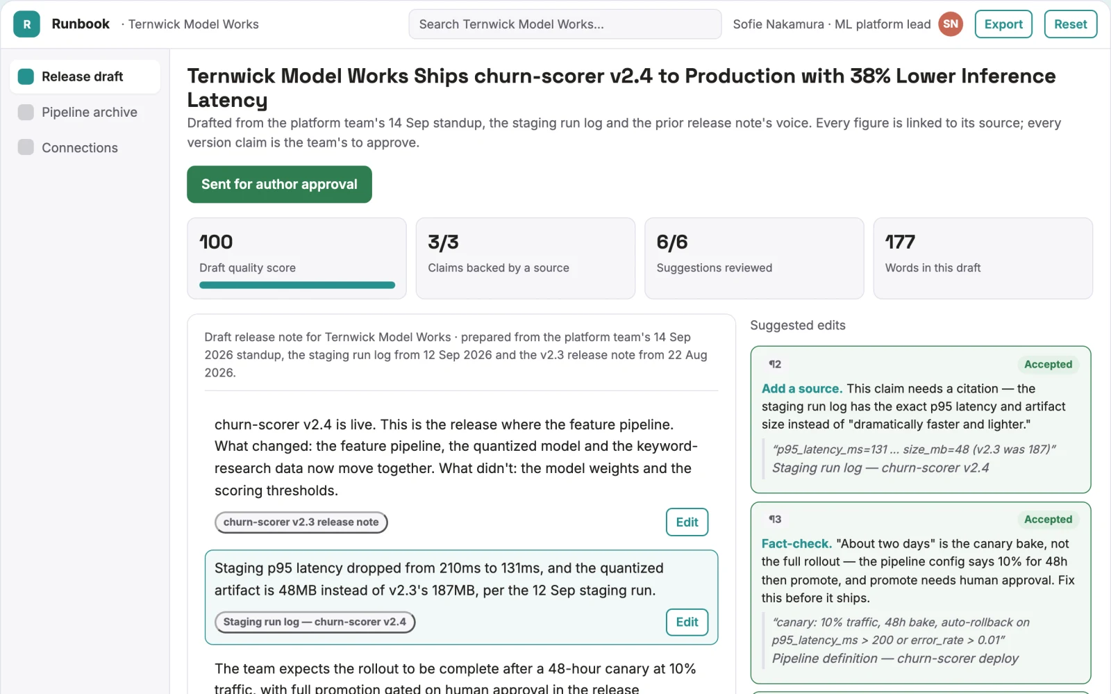Click the ¶3 paragraph marker
Screen dimensions: 1111x694
pos(775,520)
